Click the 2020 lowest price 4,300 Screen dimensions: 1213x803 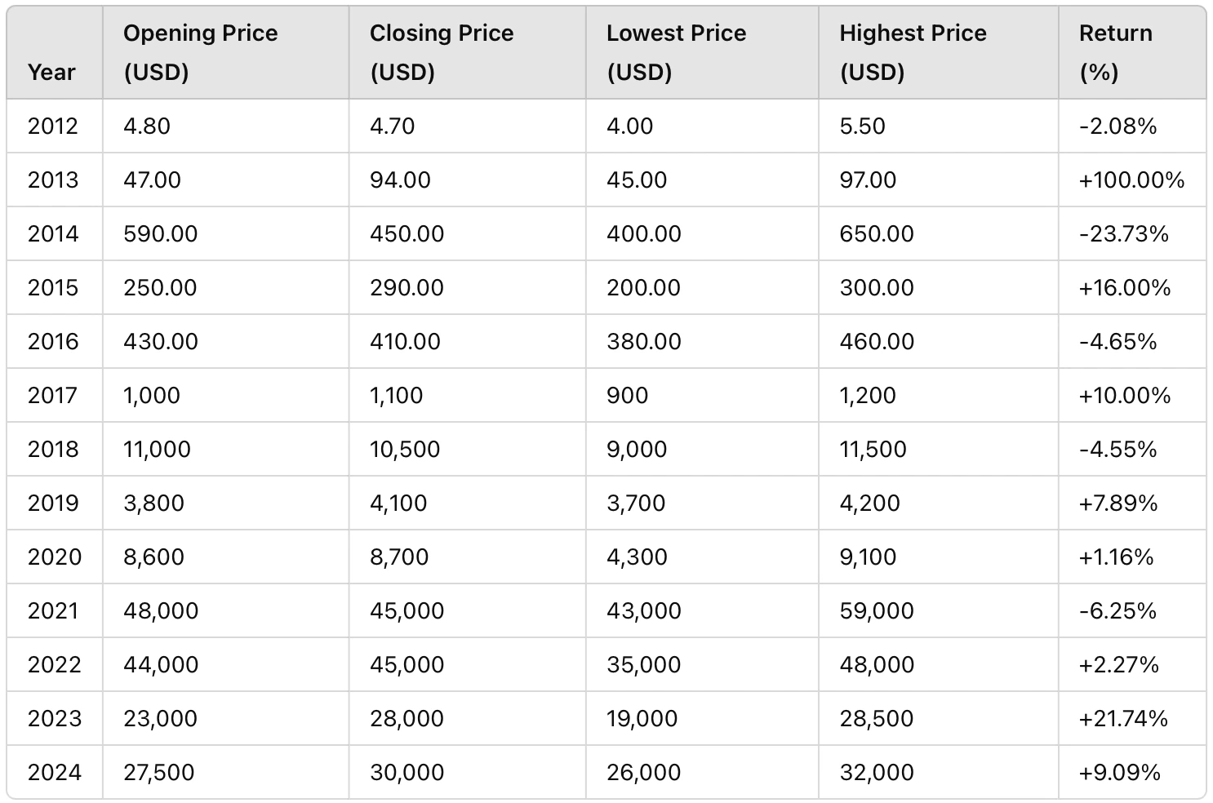click(x=637, y=557)
